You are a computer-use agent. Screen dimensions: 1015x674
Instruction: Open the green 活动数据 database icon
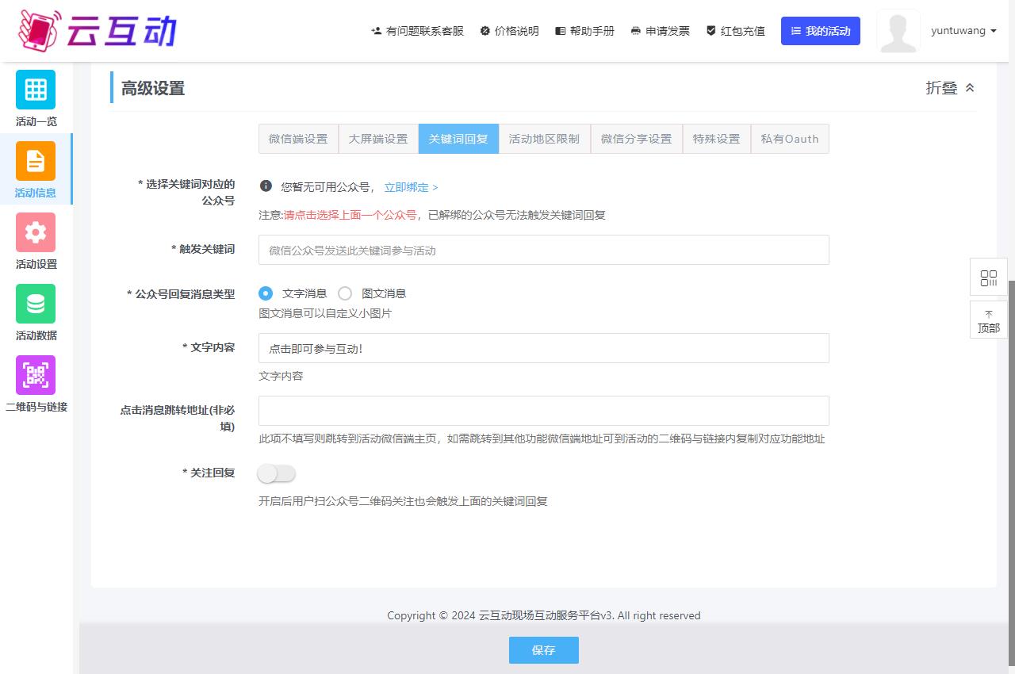tap(36, 304)
